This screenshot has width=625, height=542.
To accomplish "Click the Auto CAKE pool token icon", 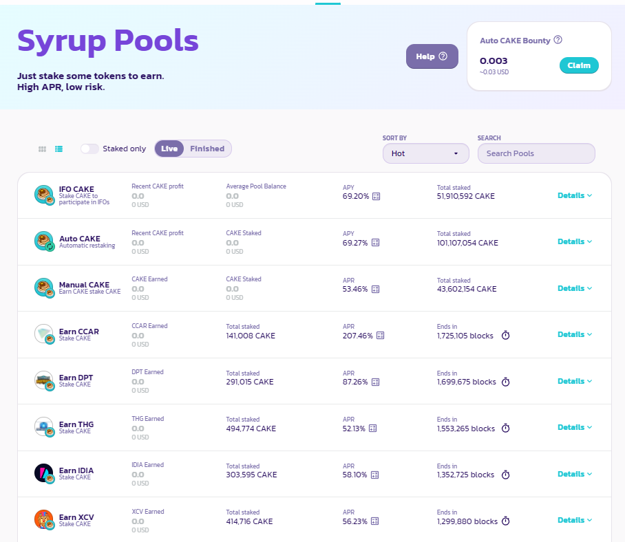I will (44, 241).
